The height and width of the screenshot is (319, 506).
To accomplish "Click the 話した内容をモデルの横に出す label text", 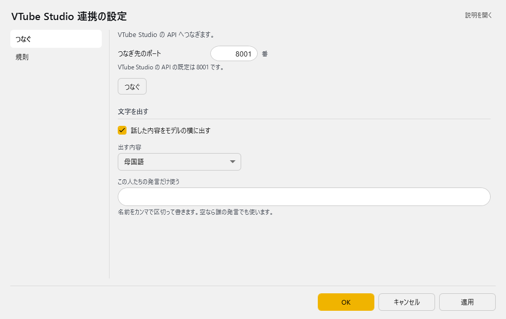I will click(x=171, y=130).
